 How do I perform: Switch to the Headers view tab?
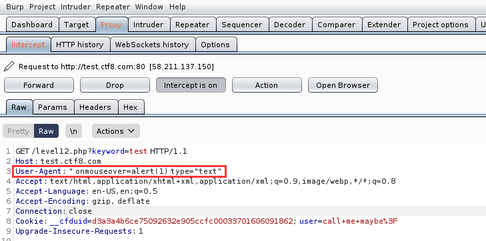(x=95, y=107)
